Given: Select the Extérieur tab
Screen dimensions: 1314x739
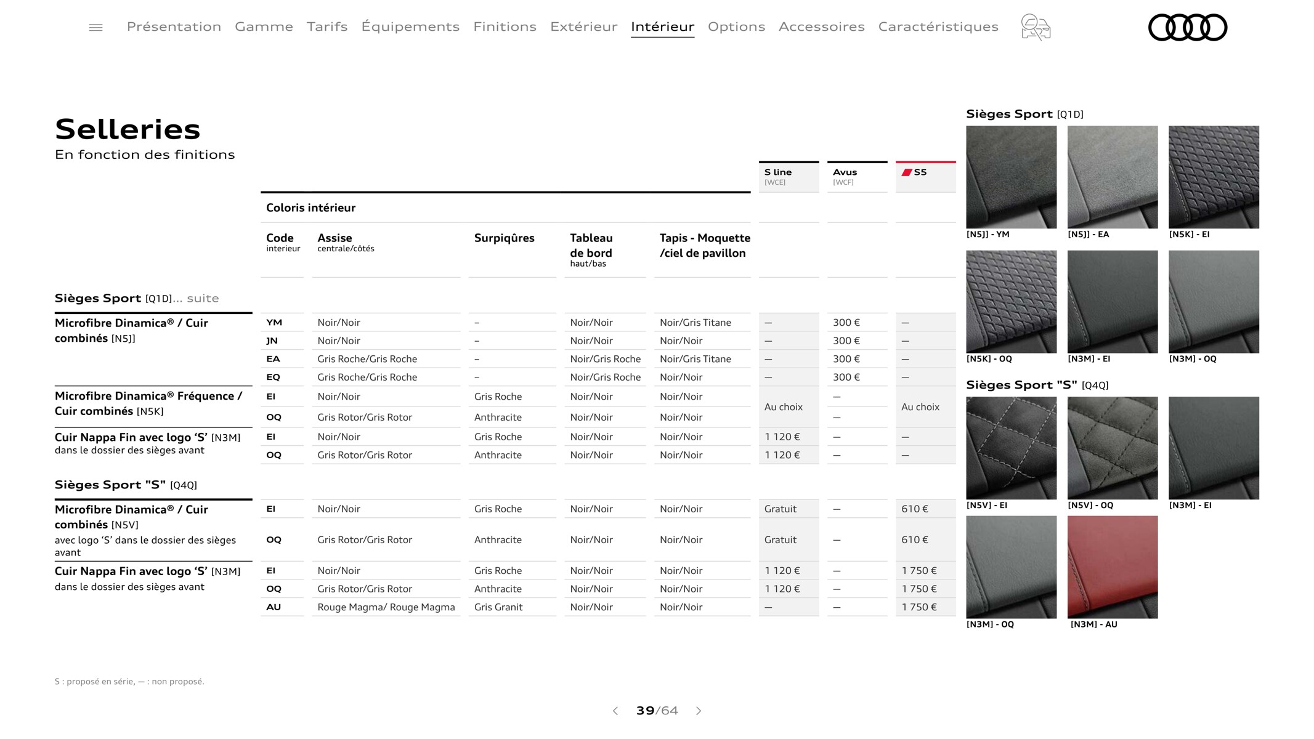Looking at the screenshot, I should click(x=583, y=26).
